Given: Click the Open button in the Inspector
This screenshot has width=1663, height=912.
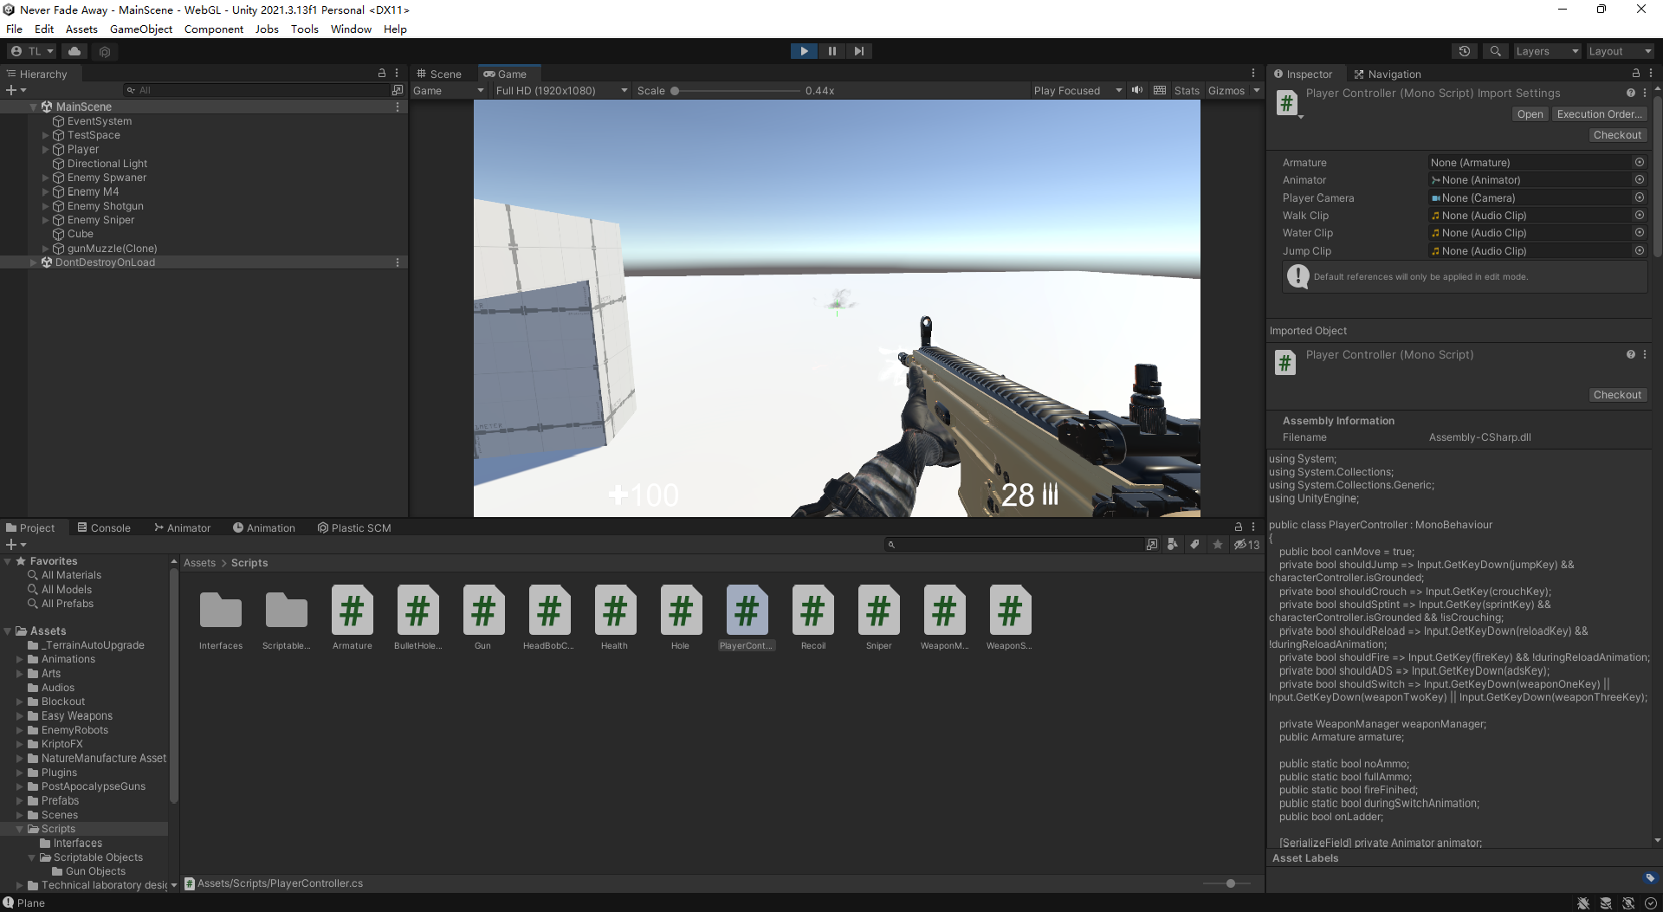Looking at the screenshot, I should click(1530, 113).
